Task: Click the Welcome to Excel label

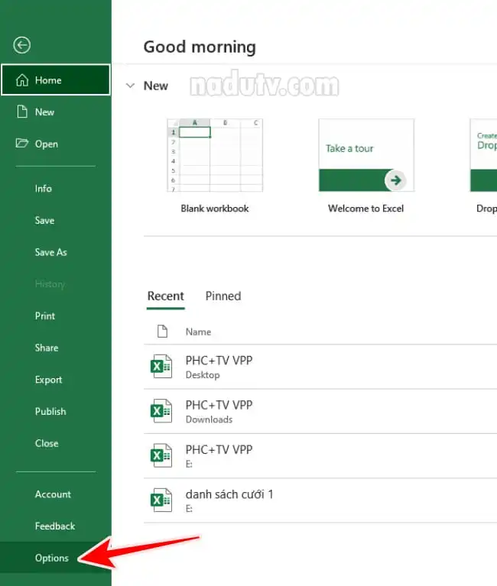Action: (x=365, y=209)
